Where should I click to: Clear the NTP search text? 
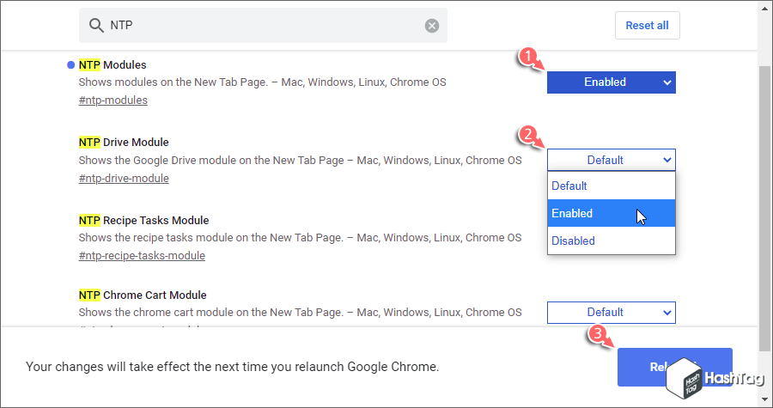[432, 26]
